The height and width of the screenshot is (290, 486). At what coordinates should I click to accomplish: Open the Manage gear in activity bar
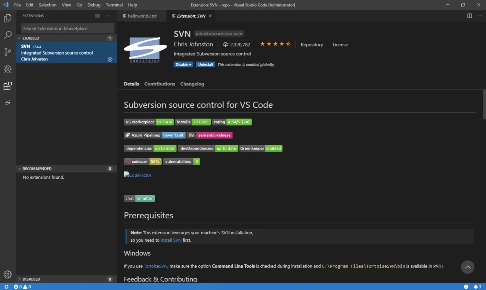[x=8, y=274]
